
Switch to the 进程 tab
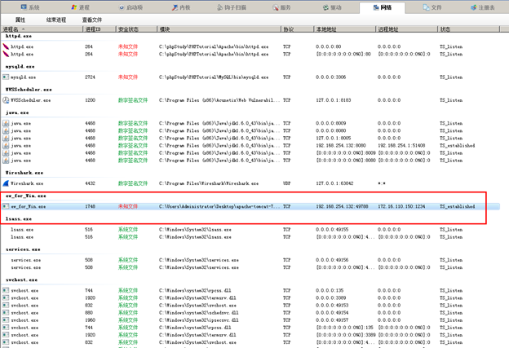pos(80,7)
